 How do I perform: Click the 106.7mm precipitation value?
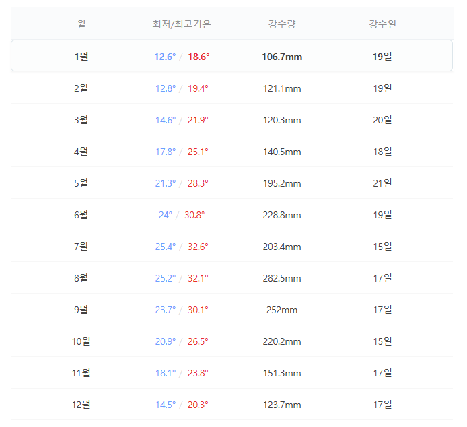tap(282, 57)
